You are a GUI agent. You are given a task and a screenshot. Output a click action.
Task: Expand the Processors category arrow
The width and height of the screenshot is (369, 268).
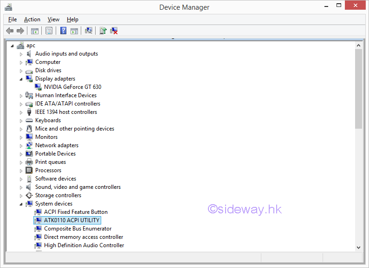click(21, 170)
